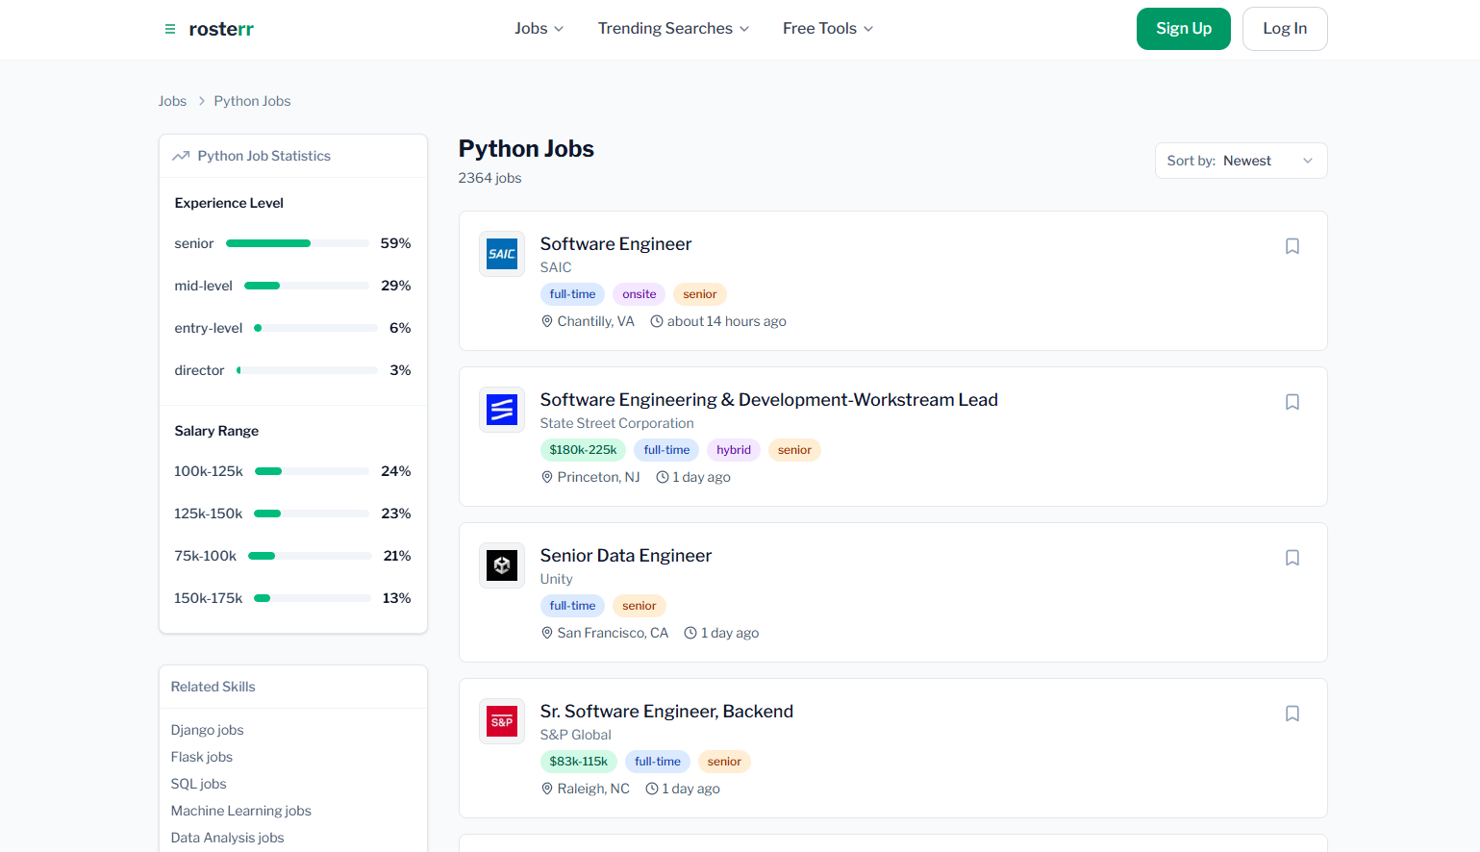Bookmark the SAIC Software Engineer job

tap(1292, 246)
